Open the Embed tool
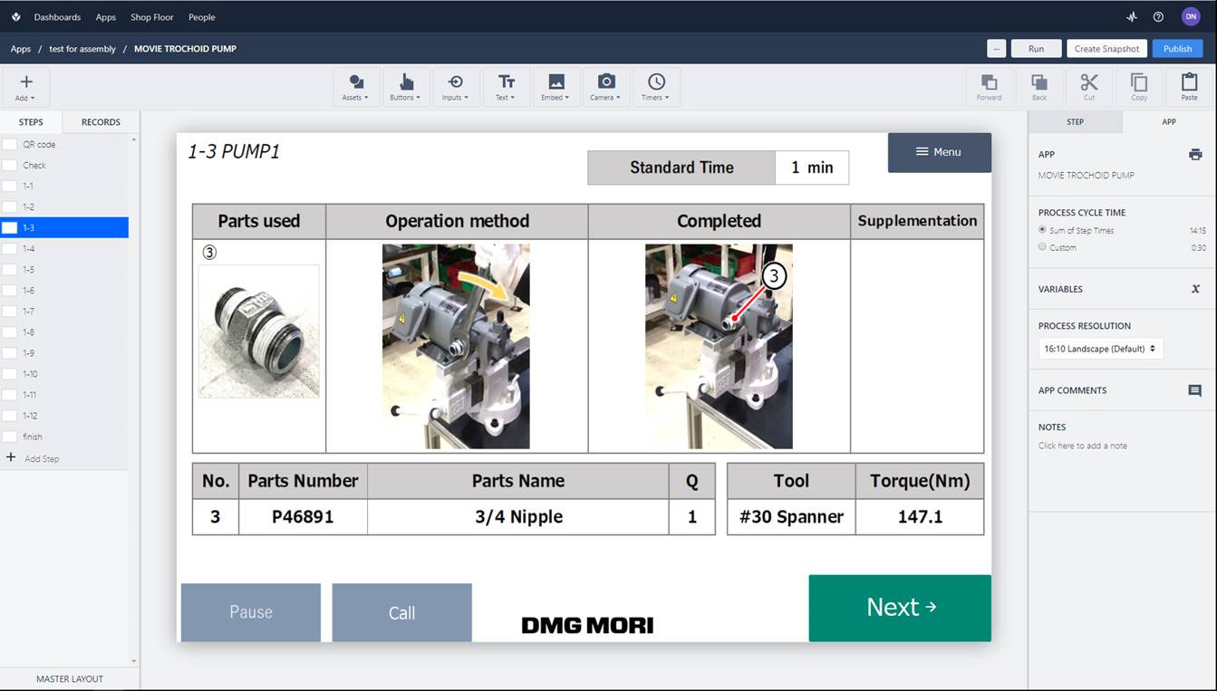Viewport: 1217px width, 691px height. [555, 86]
